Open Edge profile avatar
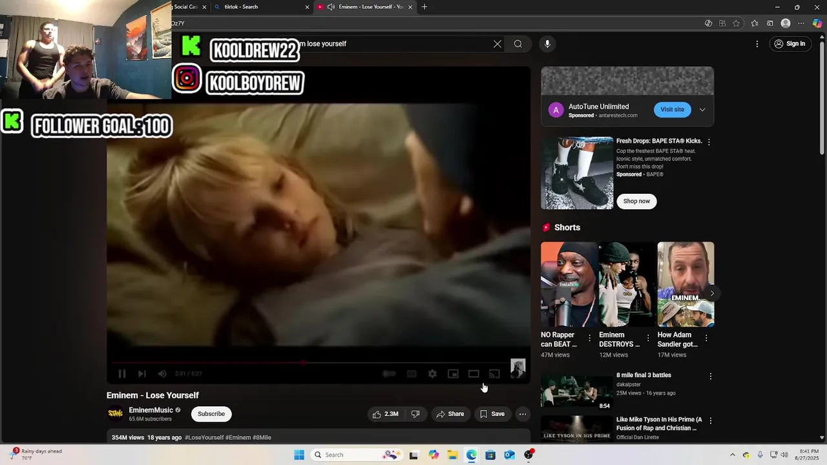 pos(786,24)
